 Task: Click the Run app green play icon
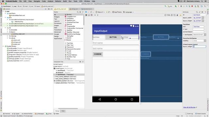coord(176,6)
